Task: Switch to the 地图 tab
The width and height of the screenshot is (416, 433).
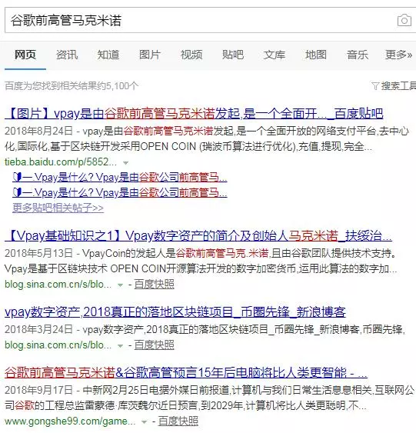Action: tap(316, 55)
